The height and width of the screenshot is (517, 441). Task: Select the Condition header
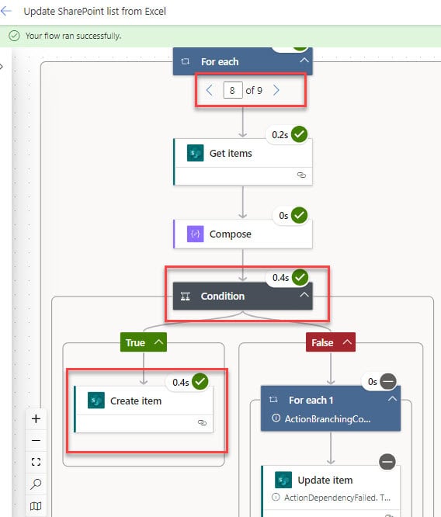coord(243,296)
